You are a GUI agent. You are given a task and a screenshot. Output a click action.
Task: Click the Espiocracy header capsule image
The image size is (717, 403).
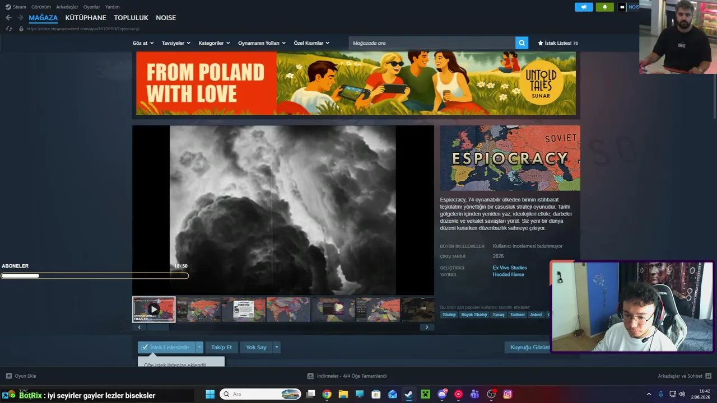[x=510, y=158]
